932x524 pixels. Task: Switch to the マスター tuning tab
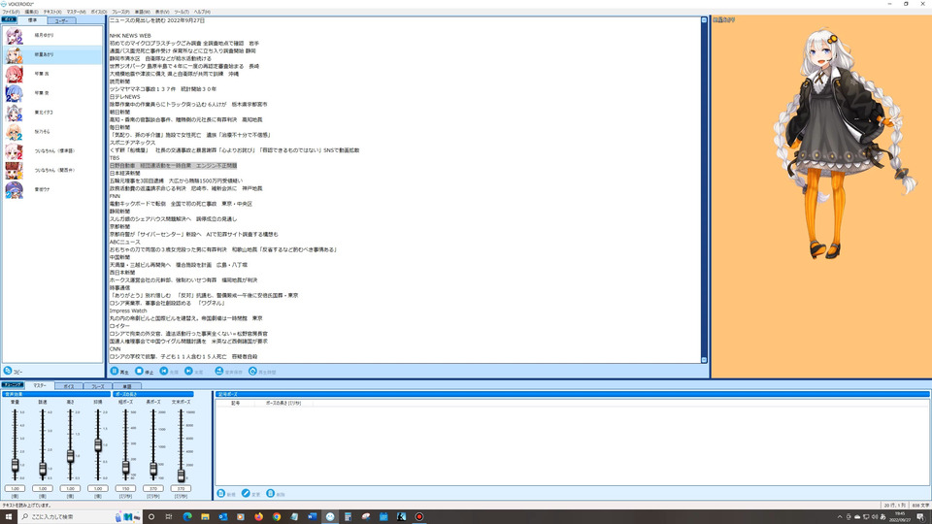click(x=39, y=385)
